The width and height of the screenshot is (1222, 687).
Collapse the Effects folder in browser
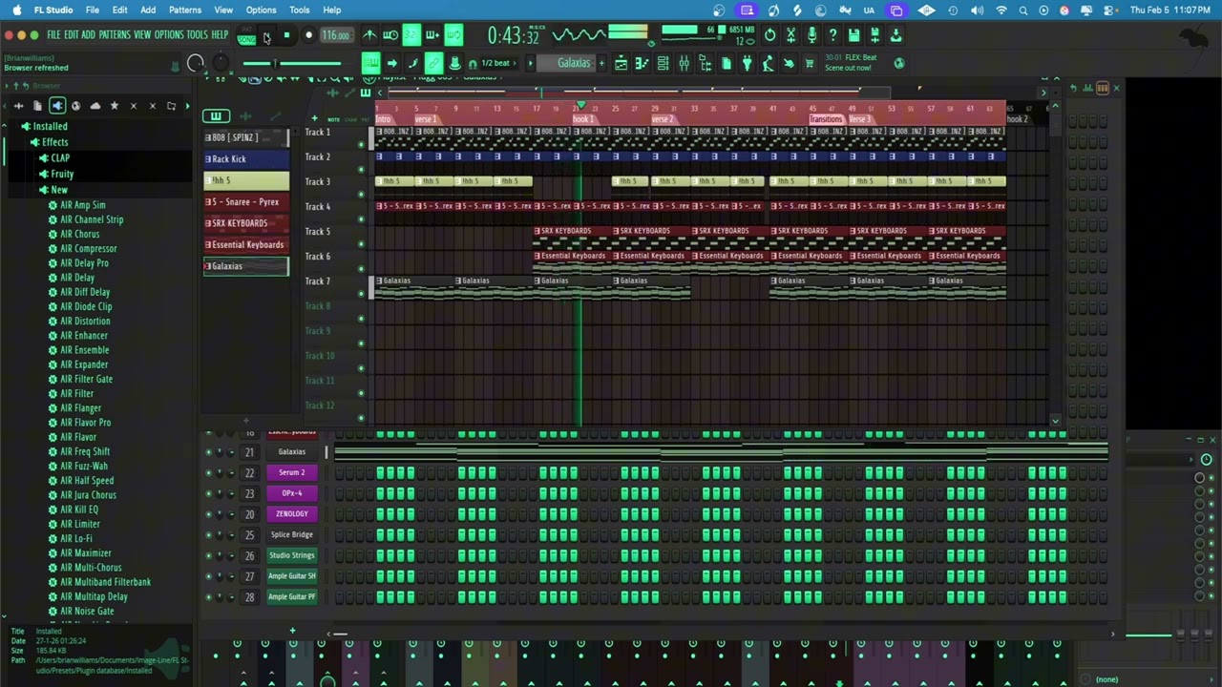pyautogui.click(x=49, y=142)
